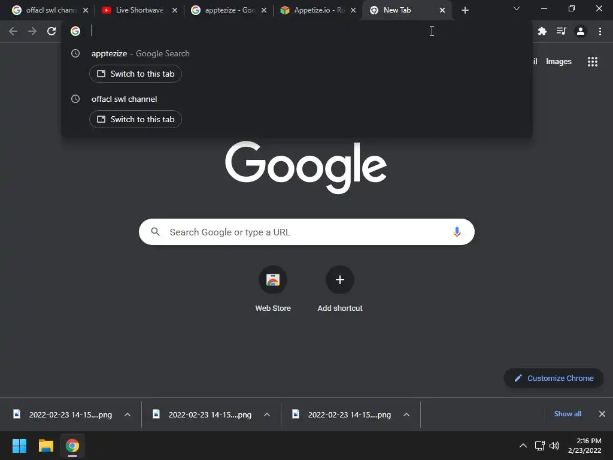Open the clock showing 2:16 PM
This screenshot has width=613, height=460.
pos(584,446)
